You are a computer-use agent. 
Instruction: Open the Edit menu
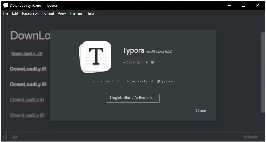click(x=15, y=13)
